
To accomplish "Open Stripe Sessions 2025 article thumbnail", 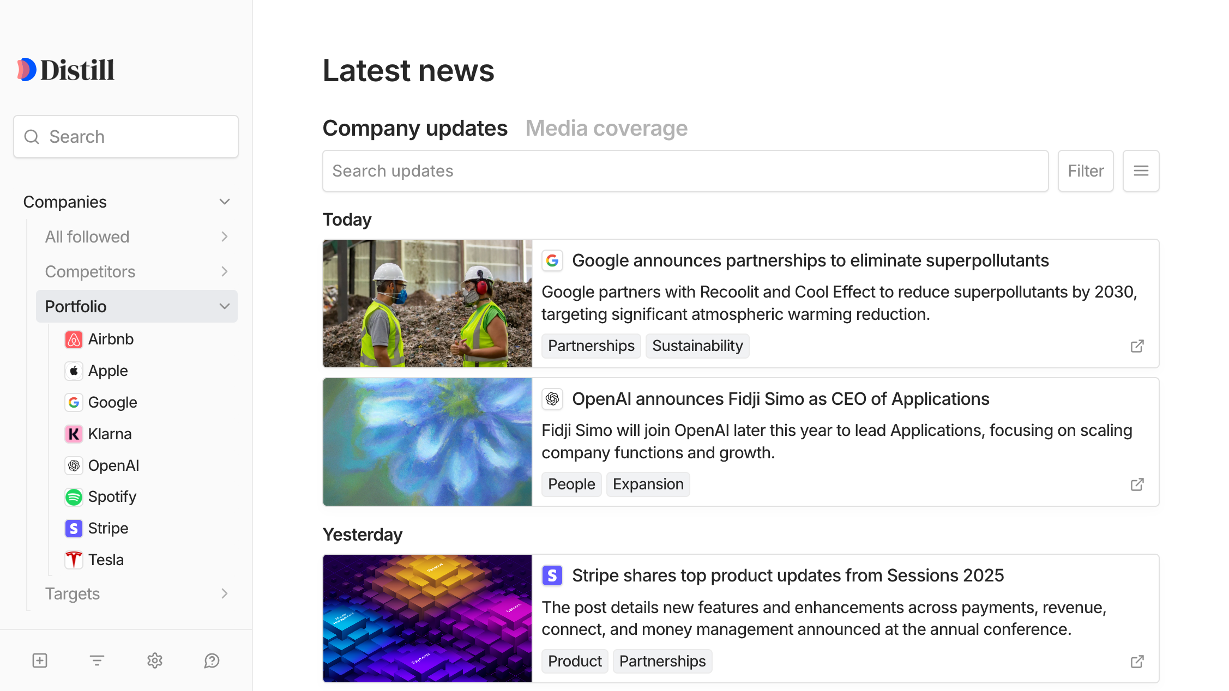I will coord(427,619).
